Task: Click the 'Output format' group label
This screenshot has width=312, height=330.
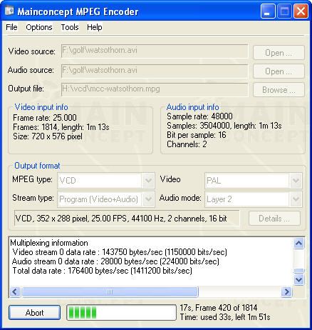Action: point(37,166)
